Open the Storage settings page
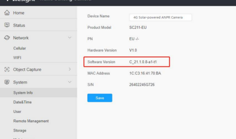The width and height of the screenshot is (236, 139). [20, 130]
